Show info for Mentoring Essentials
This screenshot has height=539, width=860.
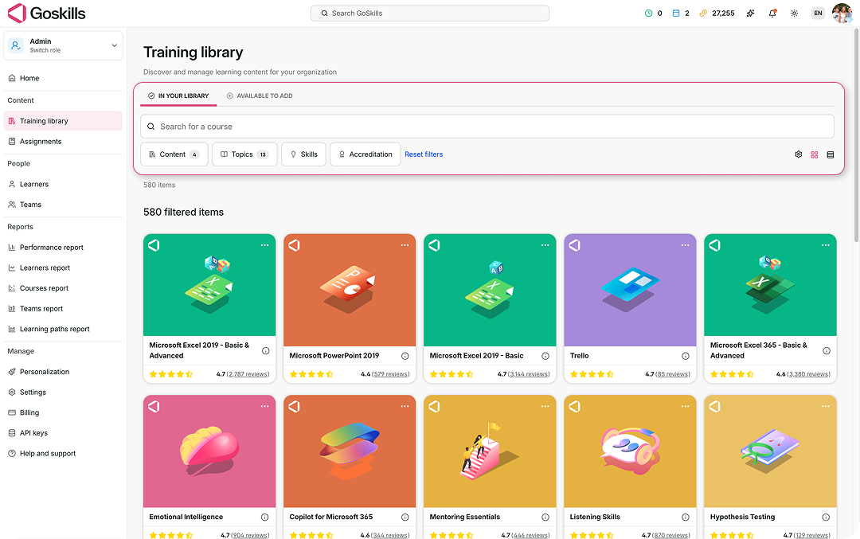545,517
